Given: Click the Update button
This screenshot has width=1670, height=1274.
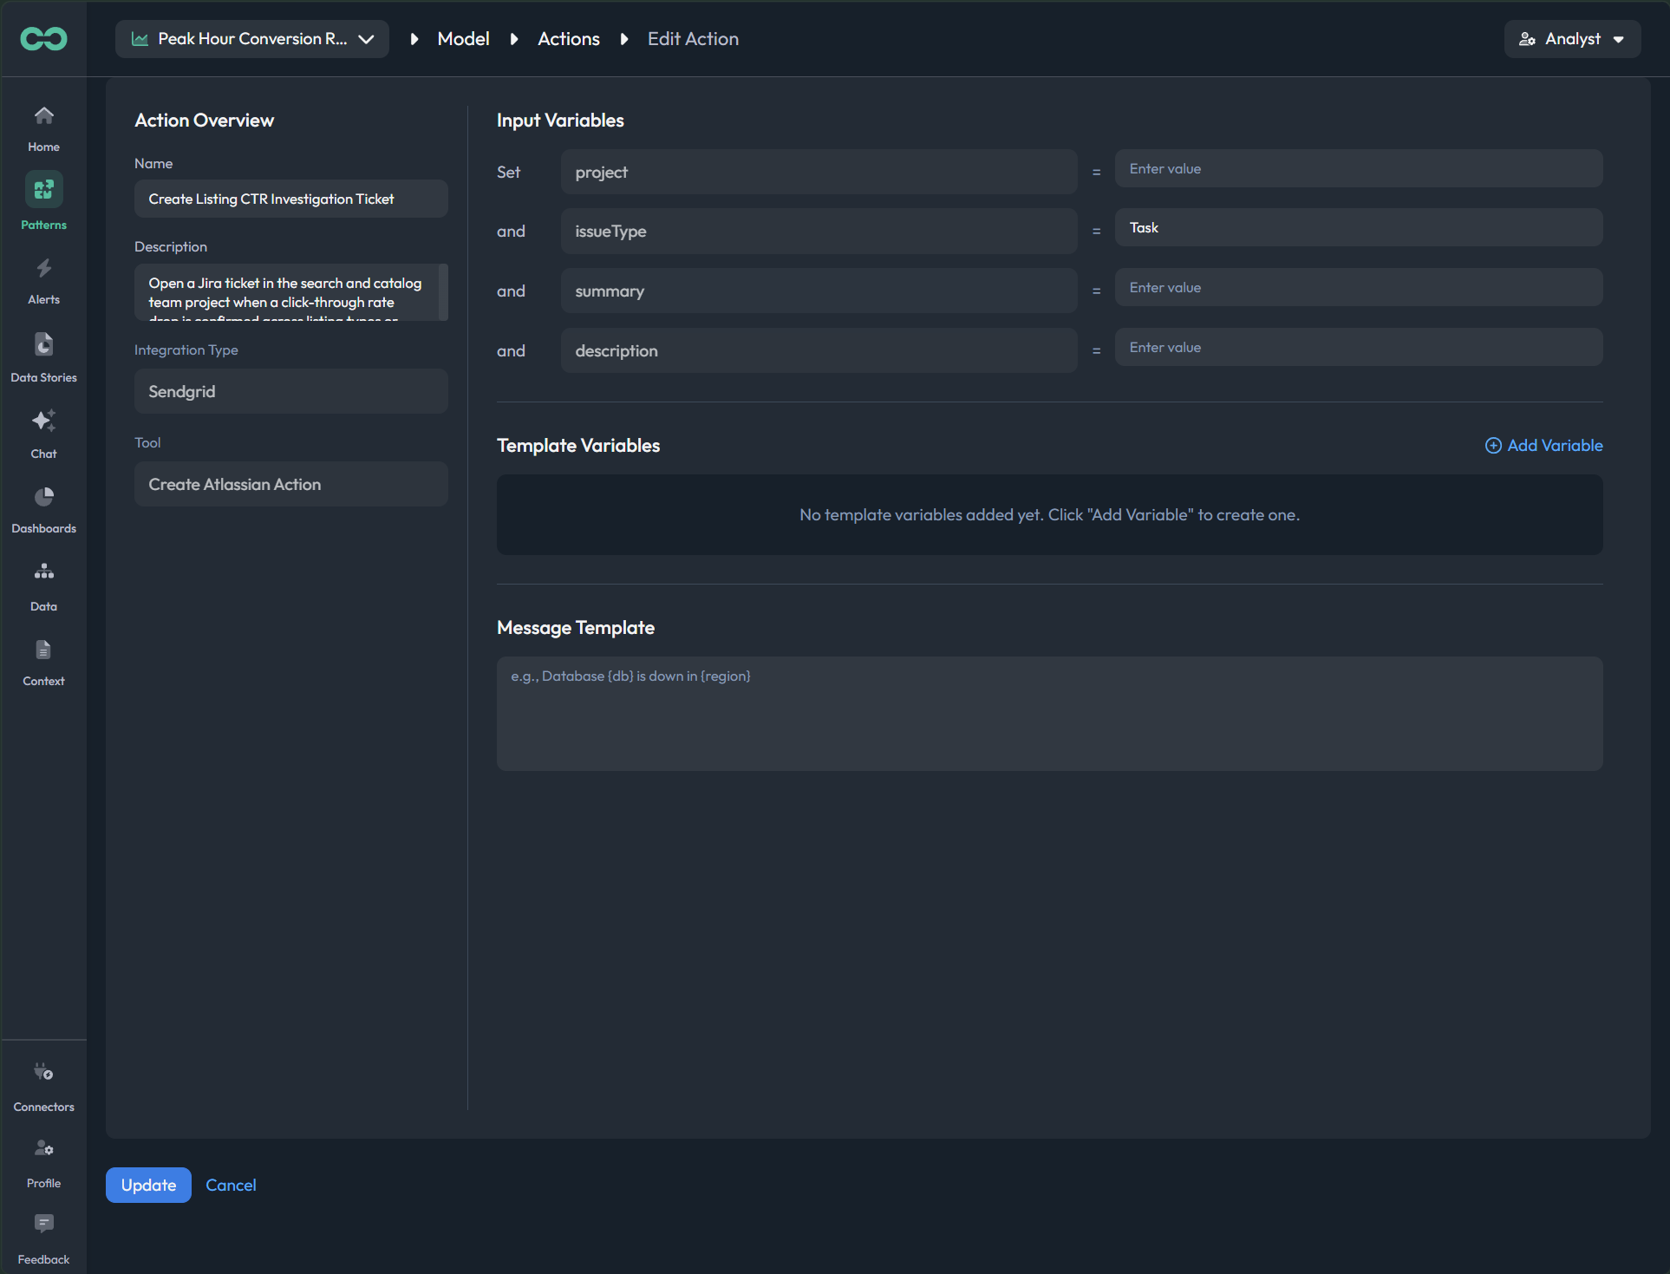Looking at the screenshot, I should [148, 1185].
